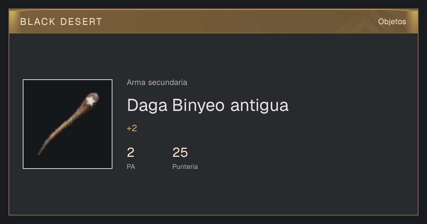Click the pointed tip of the dagger icon

(39, 153)
